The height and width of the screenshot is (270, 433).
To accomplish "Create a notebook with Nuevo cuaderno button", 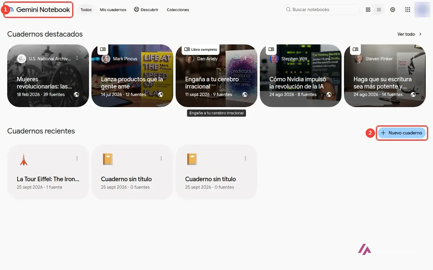I will click(402, 133).
